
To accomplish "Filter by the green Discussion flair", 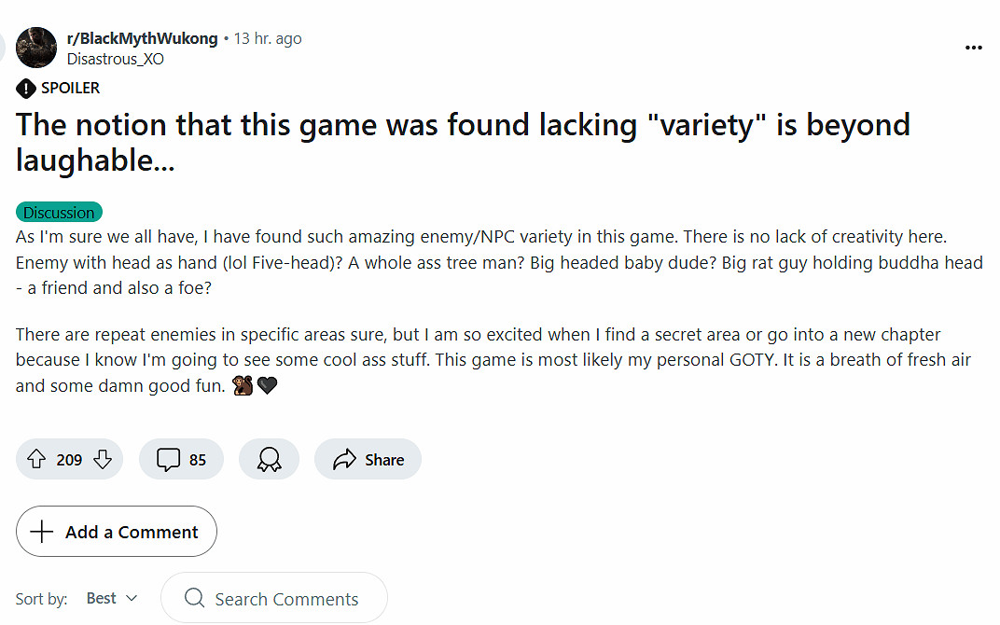I will point(59,213).
